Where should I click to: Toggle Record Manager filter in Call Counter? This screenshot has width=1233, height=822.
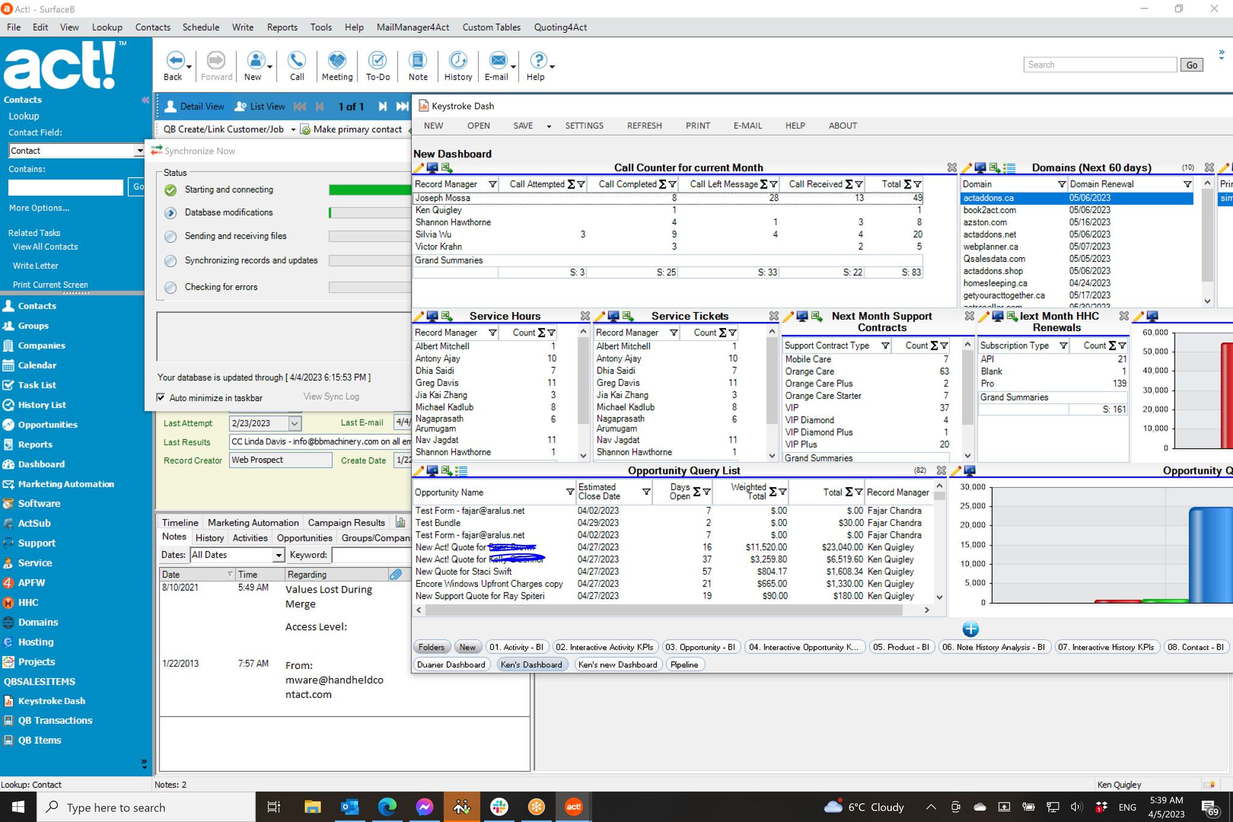point(492,184)
